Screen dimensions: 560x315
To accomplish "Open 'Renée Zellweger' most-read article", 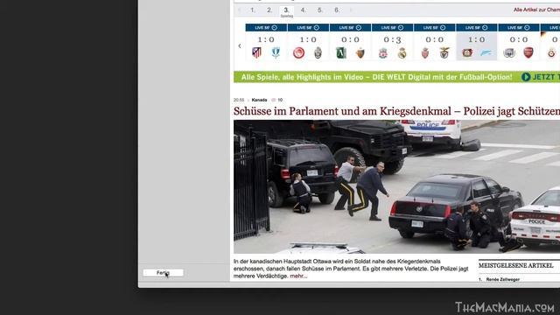I will point(502,279).
